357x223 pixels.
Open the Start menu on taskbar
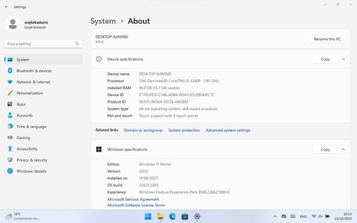tap(148, 216)
